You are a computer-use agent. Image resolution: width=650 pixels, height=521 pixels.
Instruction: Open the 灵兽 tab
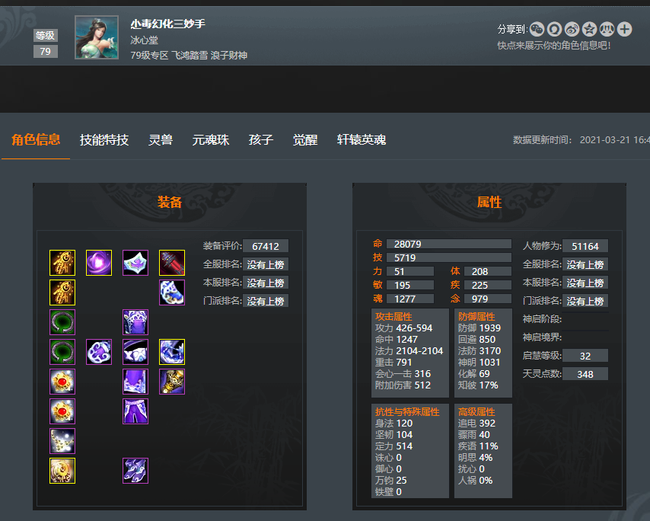(161, 140)
